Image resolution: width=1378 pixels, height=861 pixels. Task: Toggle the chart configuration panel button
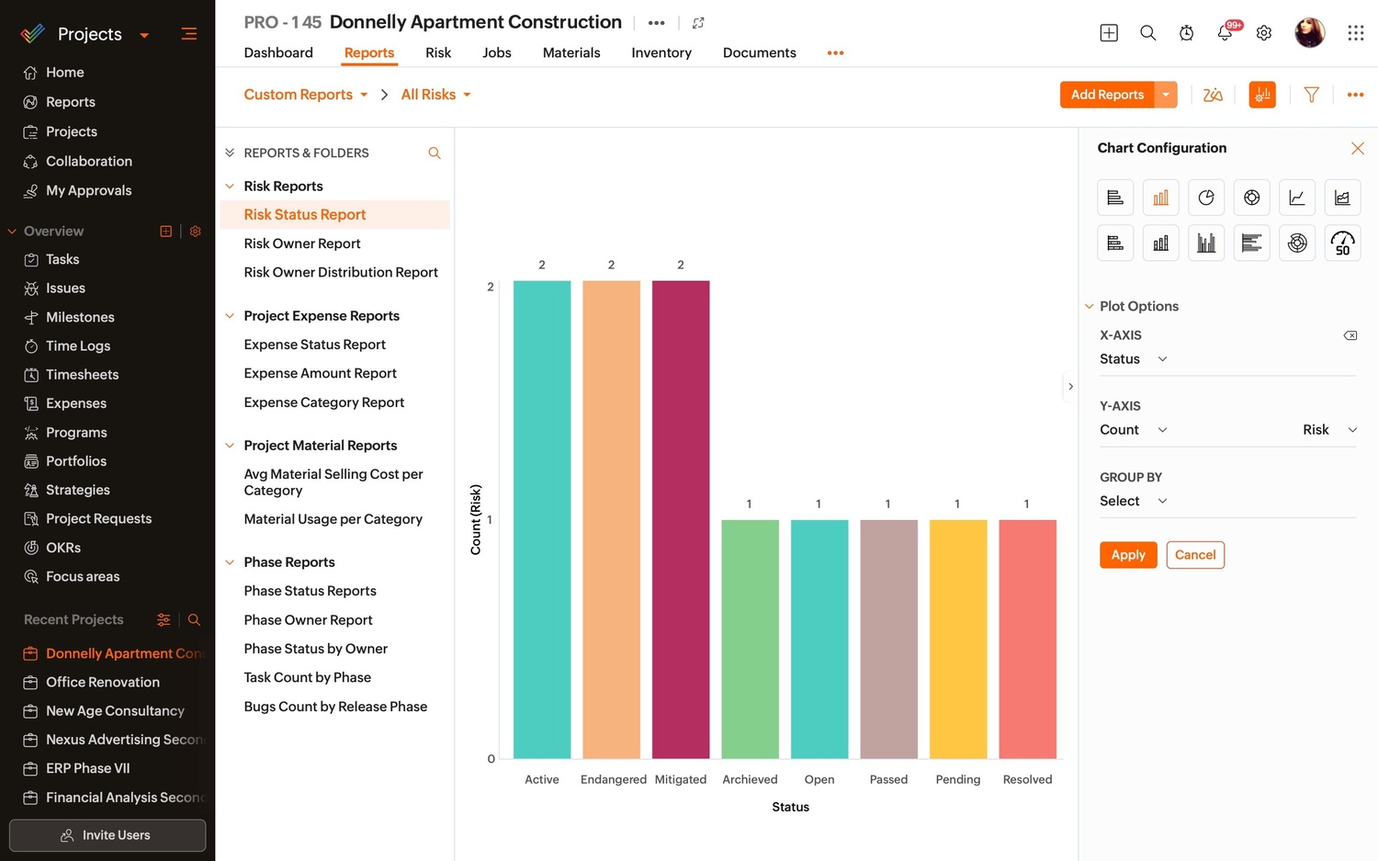pyautogui.click(x=1262, y=95)
